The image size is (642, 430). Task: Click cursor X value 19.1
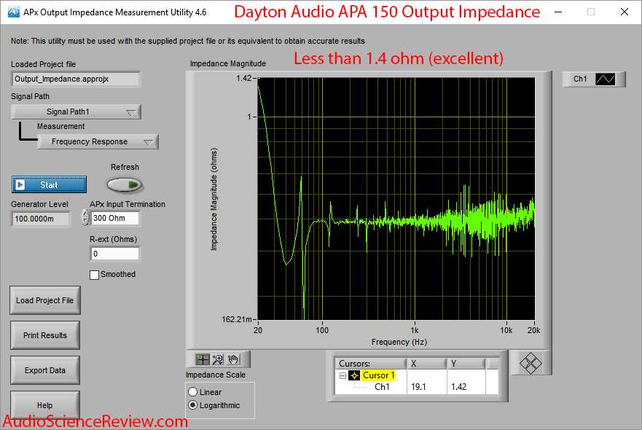418,386
